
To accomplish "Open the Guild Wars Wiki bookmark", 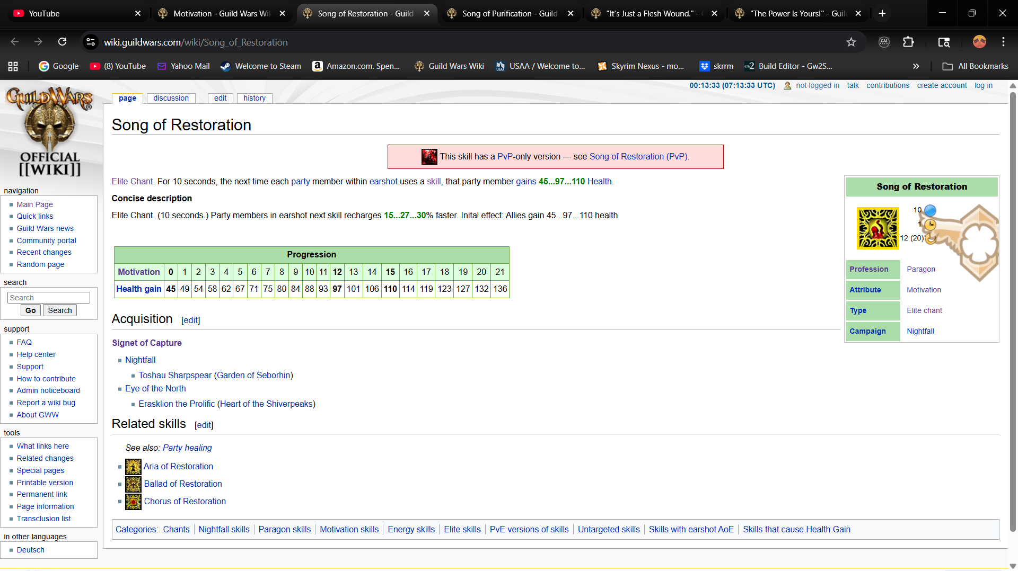I will tap(450, 66).
